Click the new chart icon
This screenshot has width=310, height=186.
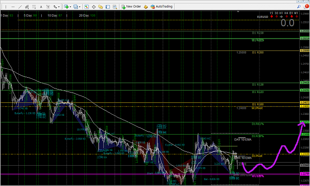click(x=66, y=7)
